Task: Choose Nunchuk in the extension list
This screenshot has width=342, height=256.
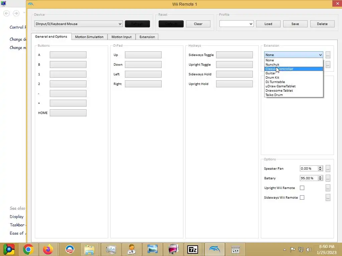Action: (x=294, y=65)
